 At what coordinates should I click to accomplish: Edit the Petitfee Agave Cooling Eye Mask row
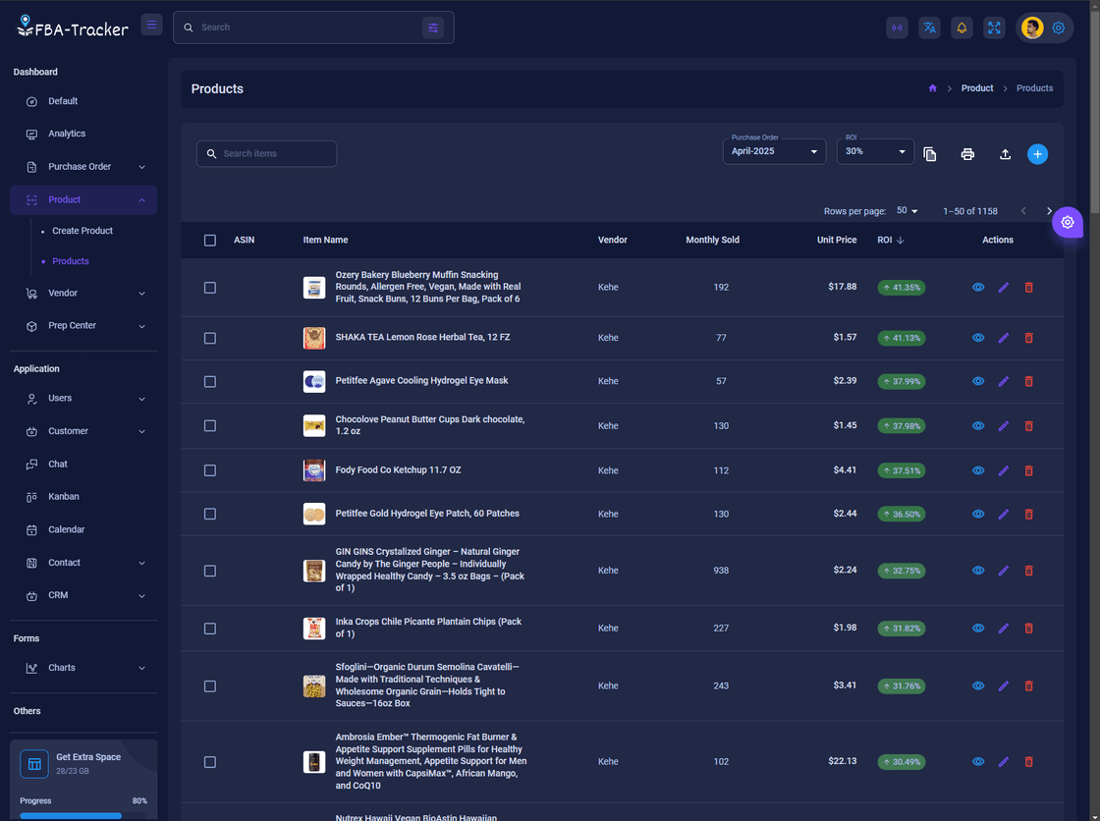tap(1003, 382)
